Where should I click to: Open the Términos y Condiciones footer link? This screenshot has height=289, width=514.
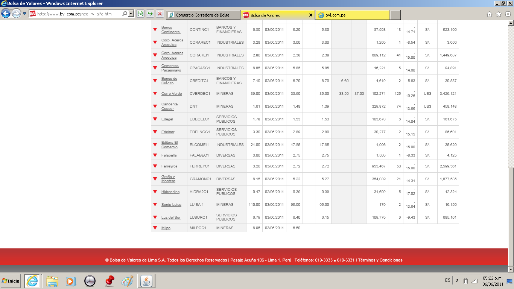[380, 260]
